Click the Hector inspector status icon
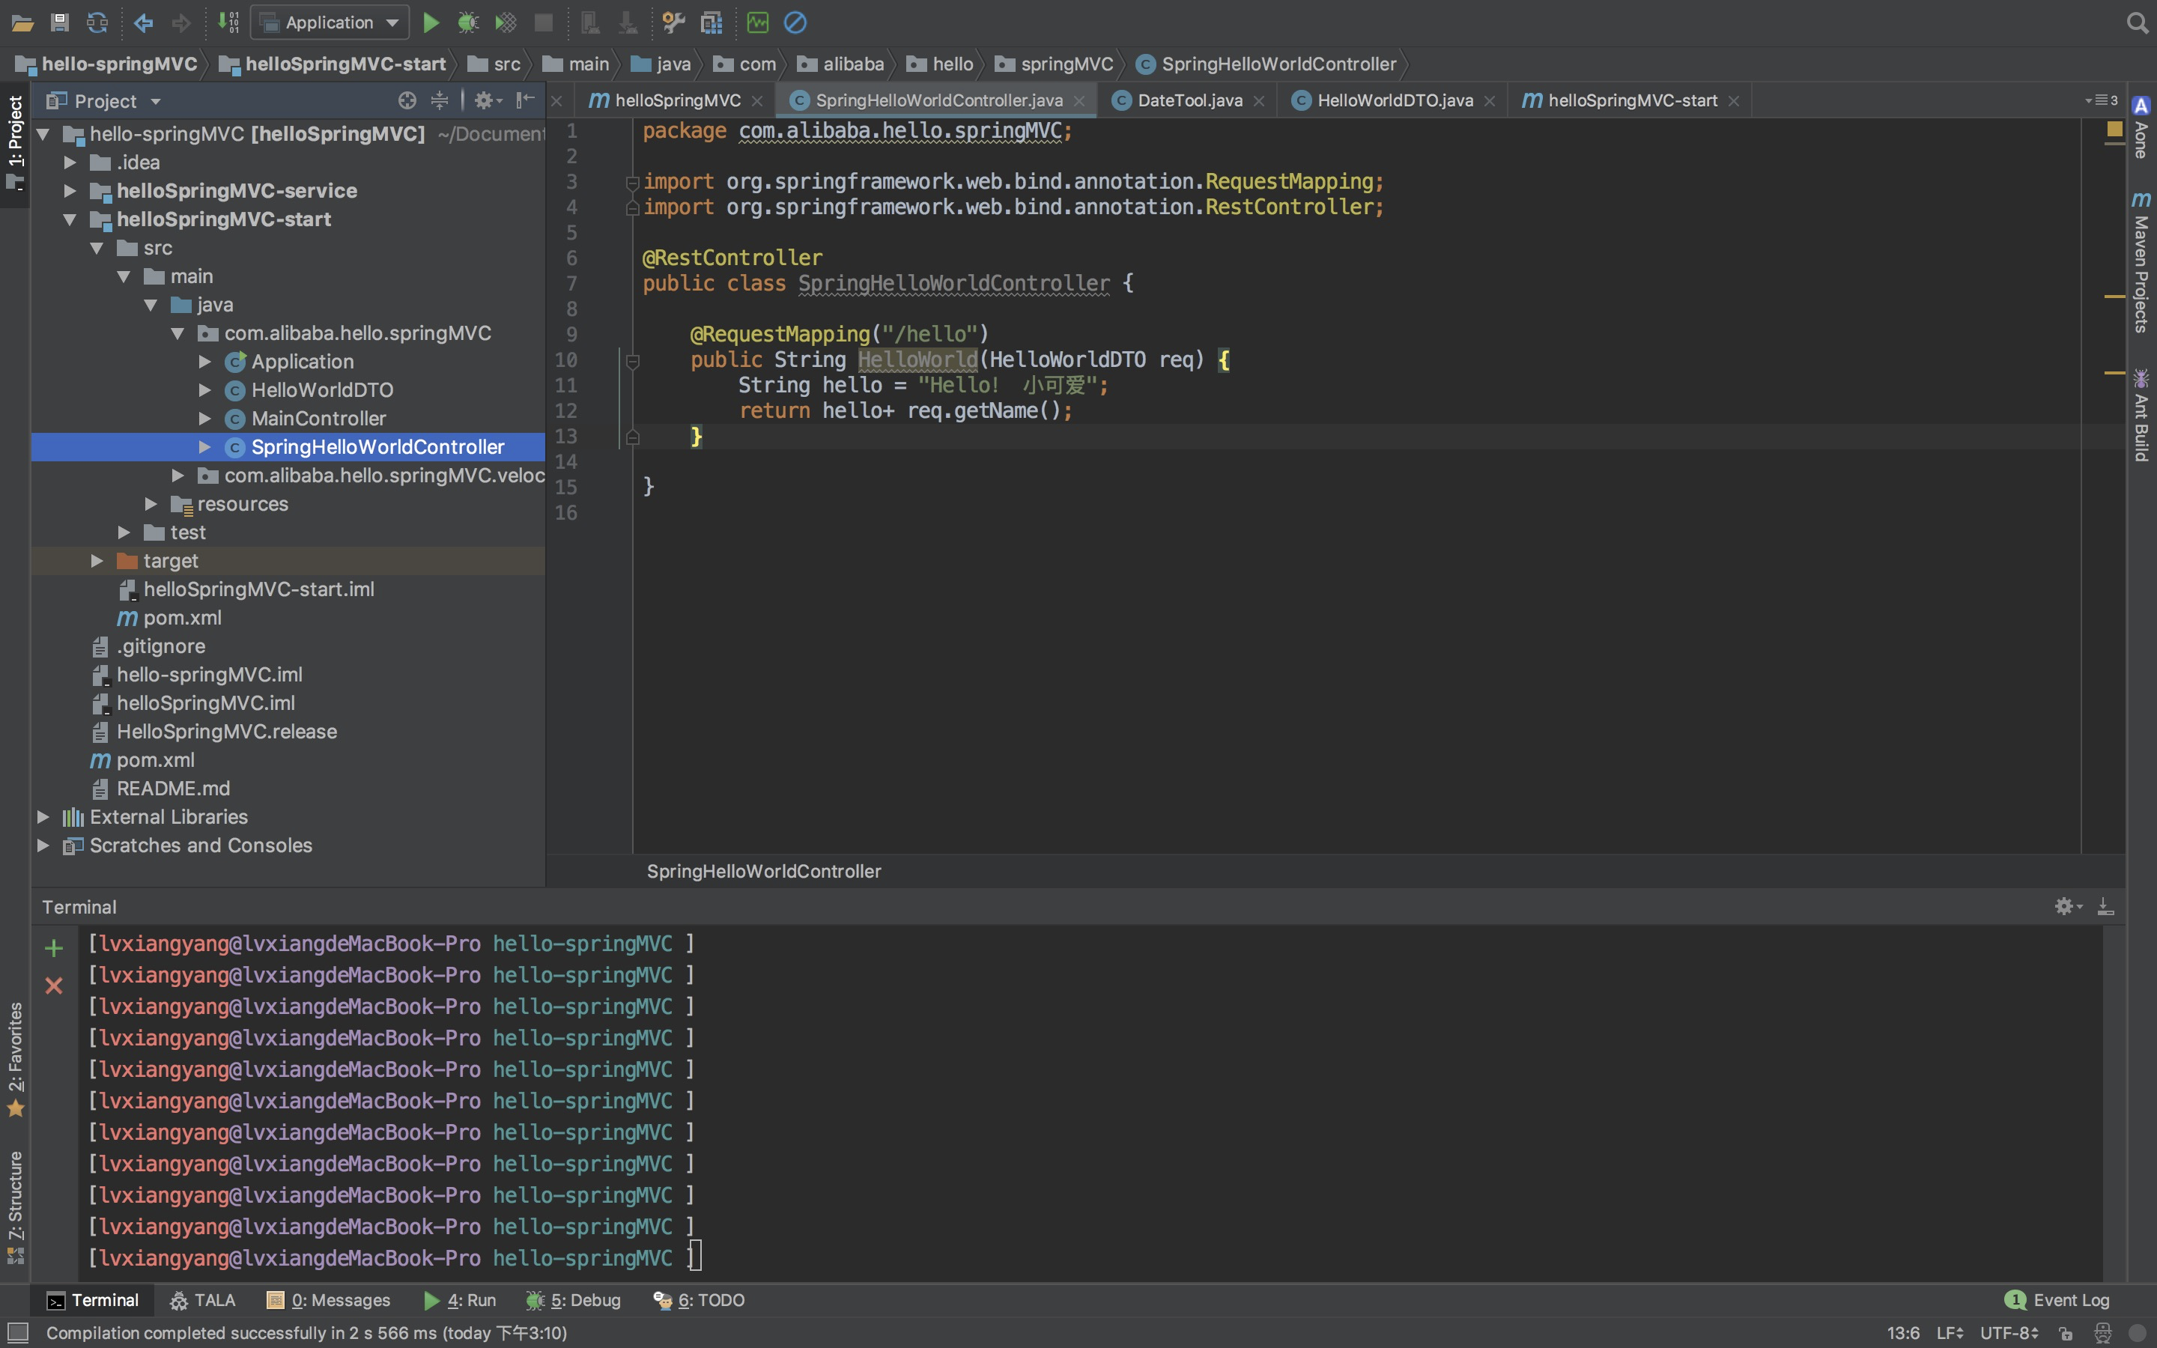The height and width of the screenshot is (1348, 2157). coord(2102,1334)
